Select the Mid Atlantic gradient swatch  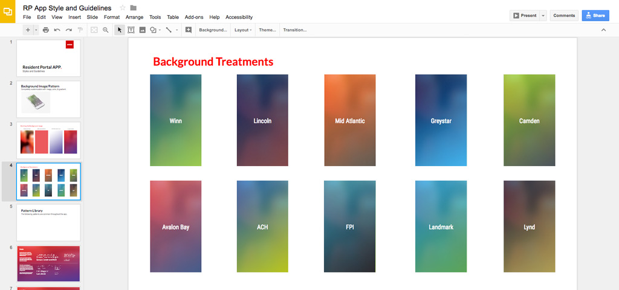[x=350, y=120]
